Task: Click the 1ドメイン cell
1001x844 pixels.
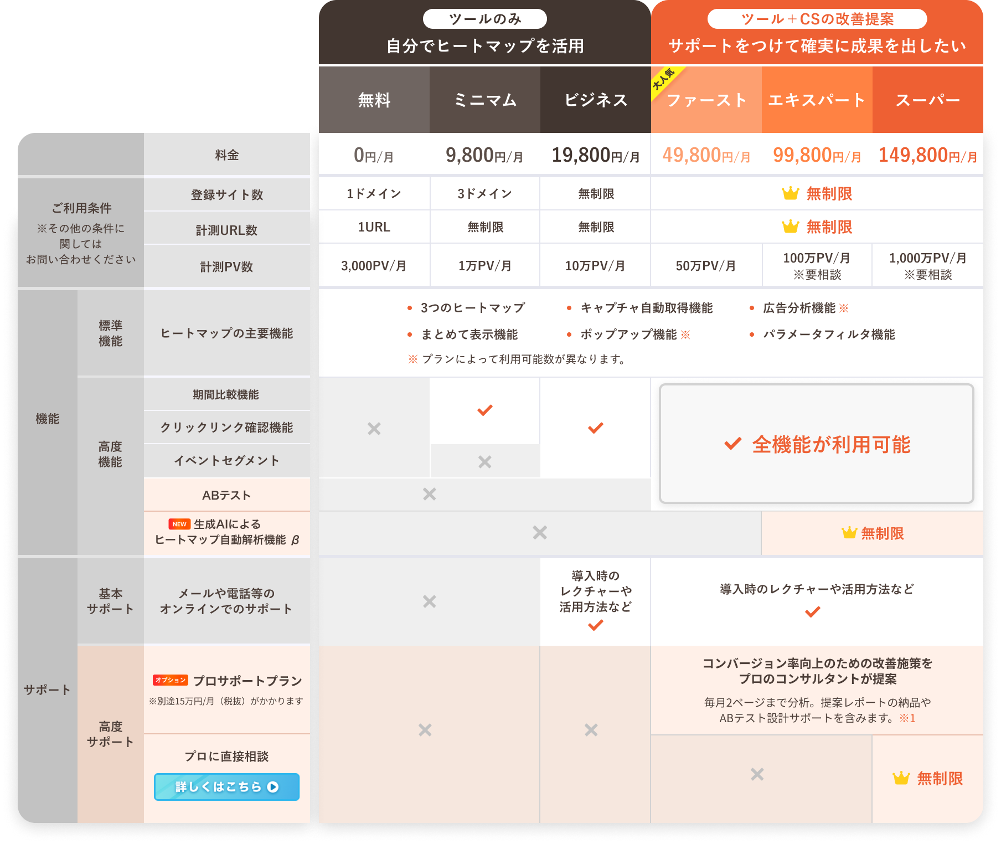Action: 374,193
